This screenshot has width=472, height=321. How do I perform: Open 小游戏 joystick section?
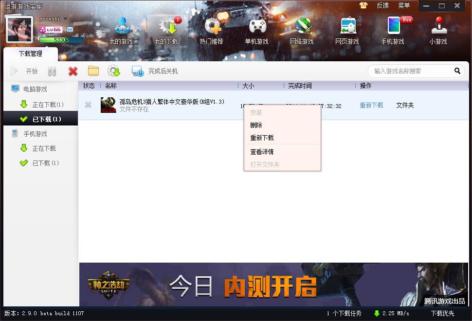[x=438, y=31]
